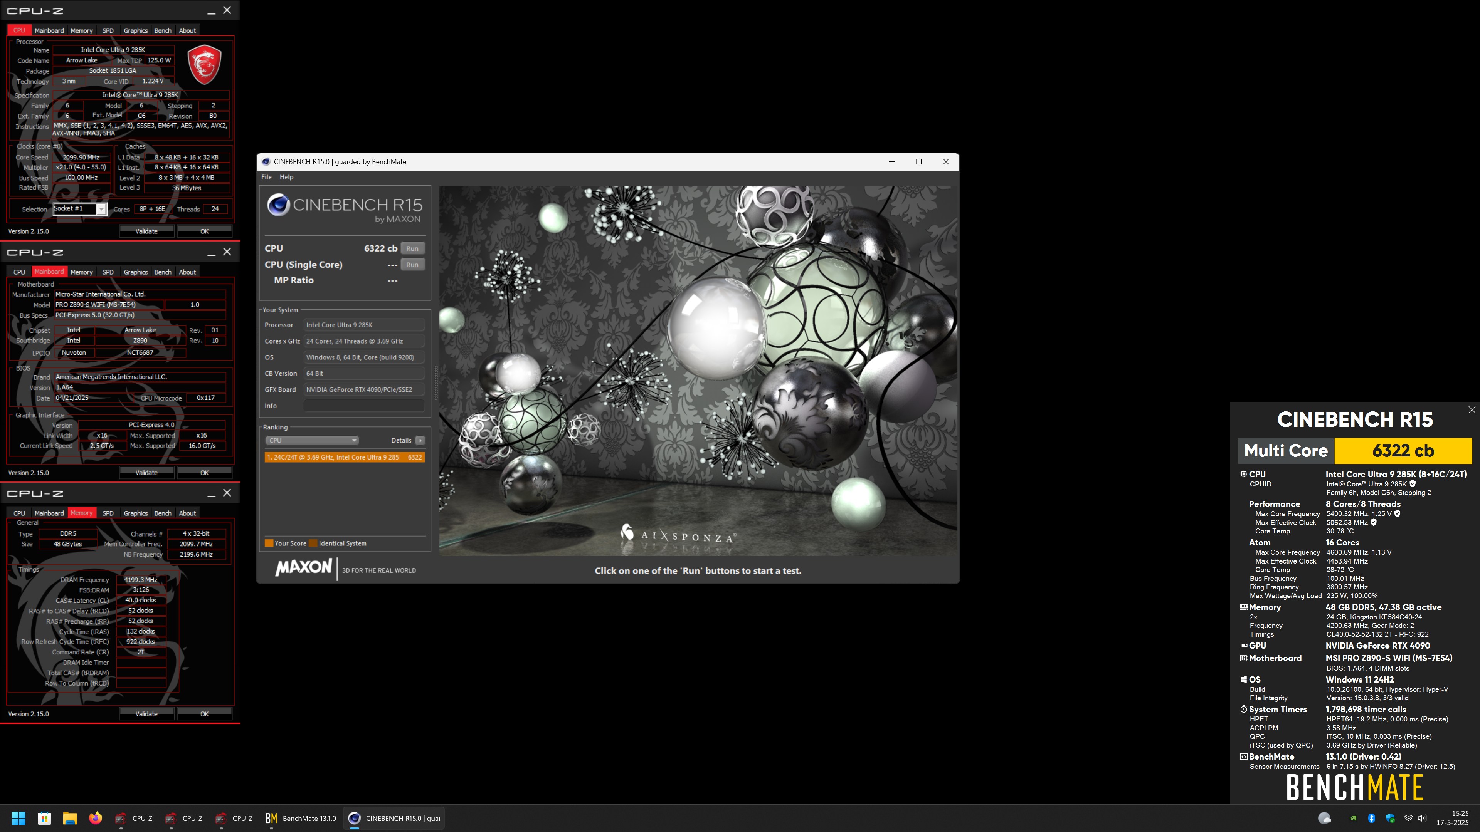Open the Cinebench Help menu
1480x832 pixels.
tap(287, 177)
